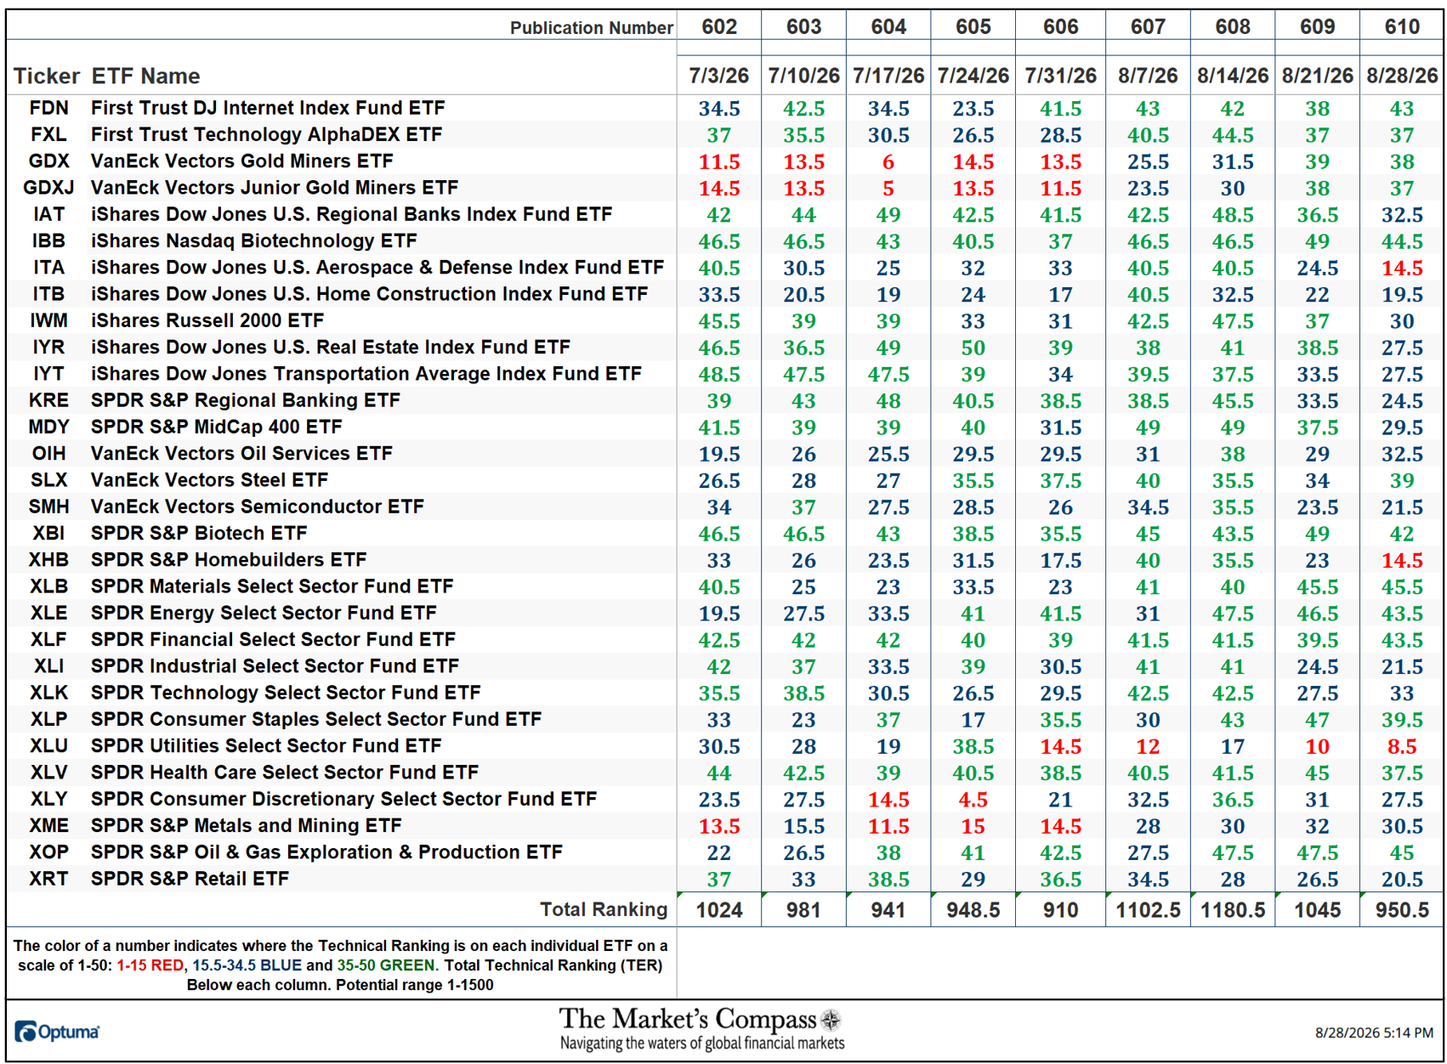Click the timestamp 8/28/2026 5:14 PM
1447x1064 pixels.
(1374, 1033)
